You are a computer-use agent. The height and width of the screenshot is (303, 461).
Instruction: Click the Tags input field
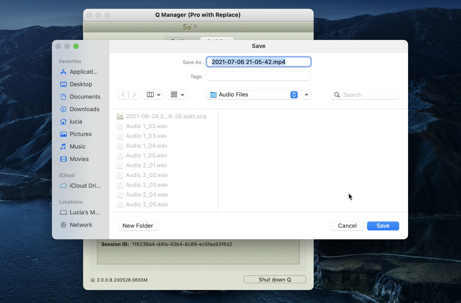259,76
